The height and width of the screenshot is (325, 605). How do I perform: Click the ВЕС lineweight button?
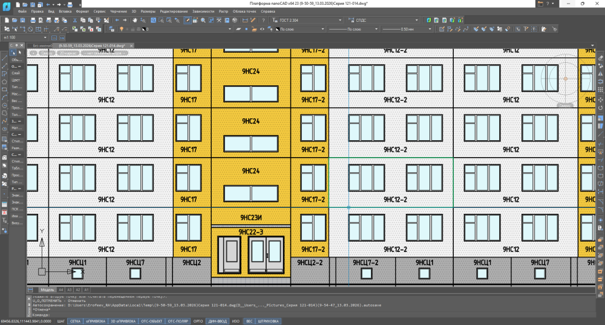[249, 321]
